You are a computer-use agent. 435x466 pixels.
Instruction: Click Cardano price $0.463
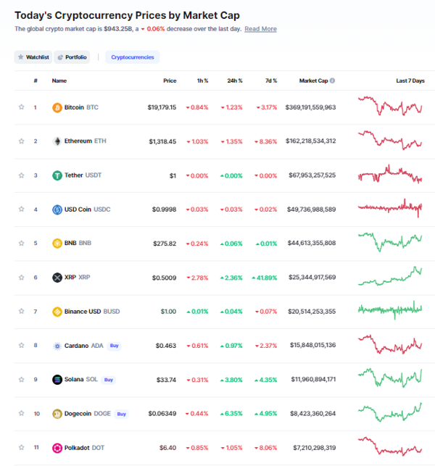[166, 346]
